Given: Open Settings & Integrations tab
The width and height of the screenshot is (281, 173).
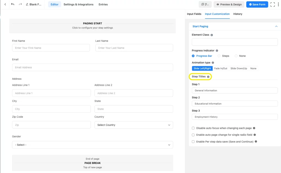Looking at the screenshot, I should point(78,4).
